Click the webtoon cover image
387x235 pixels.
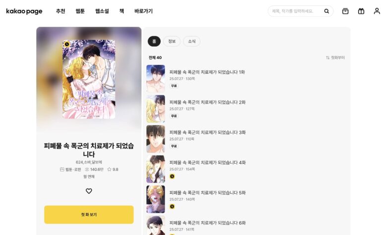(89, 79)
